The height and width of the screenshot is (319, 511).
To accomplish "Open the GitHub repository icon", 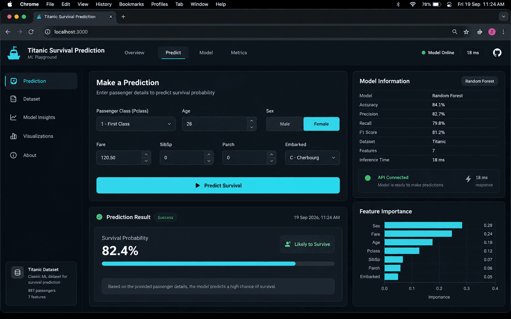I will (497, 52).
